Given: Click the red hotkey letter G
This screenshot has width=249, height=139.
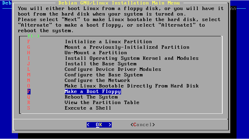Looking at the screenshot, I should [28, 47].
